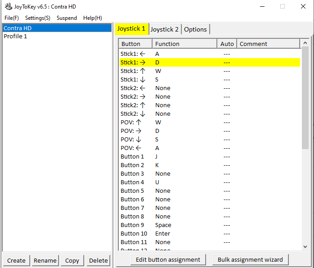Select the Button 10 row
Screen dimensions: 314x268
click(x=210, y=233)
